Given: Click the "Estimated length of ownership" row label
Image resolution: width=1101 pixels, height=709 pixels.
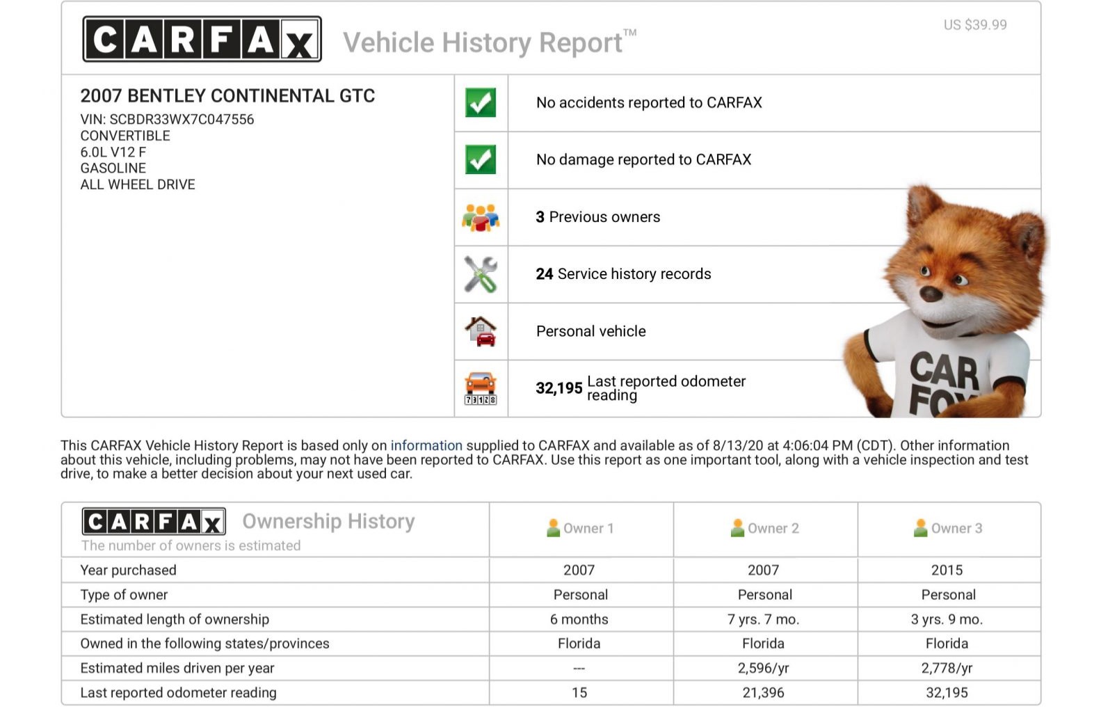Looking at the screenshot, I should tap(175, 619).
